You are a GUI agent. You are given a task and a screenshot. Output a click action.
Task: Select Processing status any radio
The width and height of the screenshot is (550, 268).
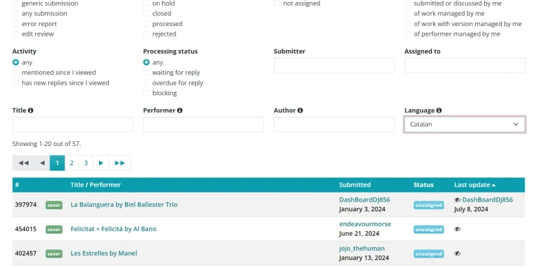pos(146,62)
